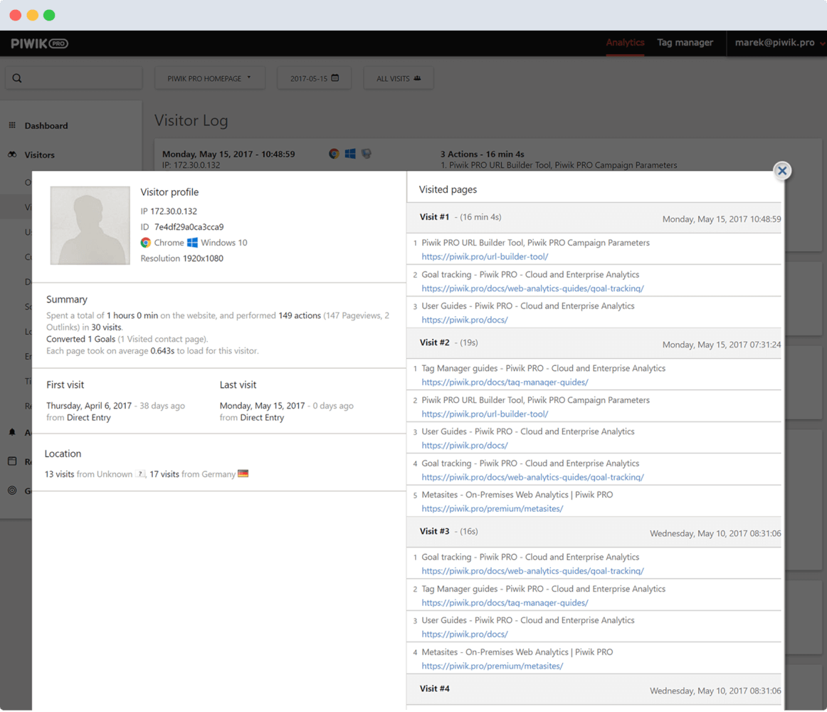Click the visitor avatar thumbnail

point(90,226)
